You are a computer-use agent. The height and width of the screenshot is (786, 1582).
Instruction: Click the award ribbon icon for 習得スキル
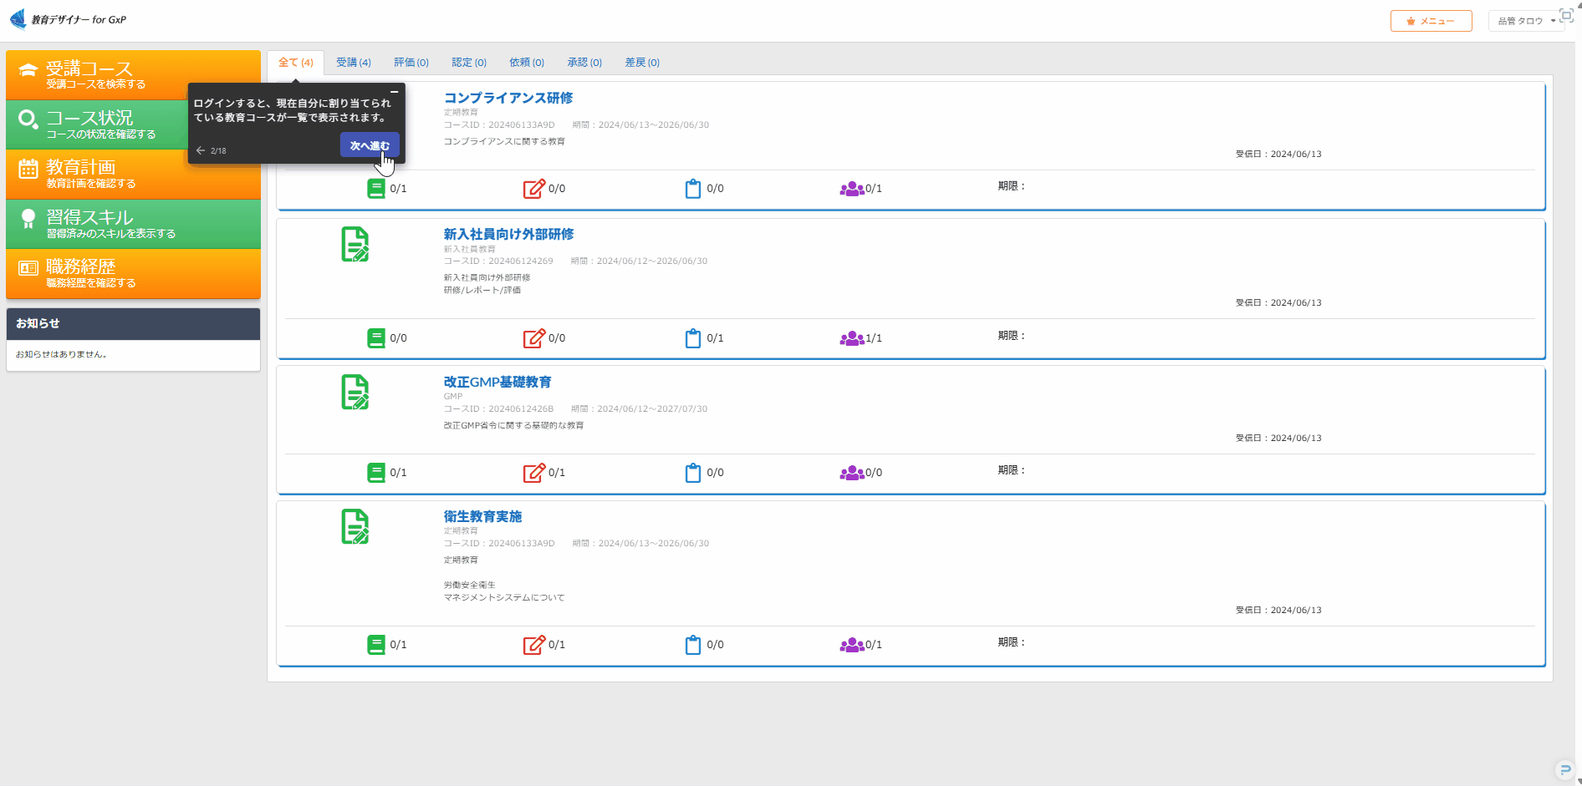point(28,219)
